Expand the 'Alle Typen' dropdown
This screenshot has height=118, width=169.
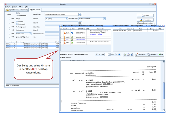67,19
